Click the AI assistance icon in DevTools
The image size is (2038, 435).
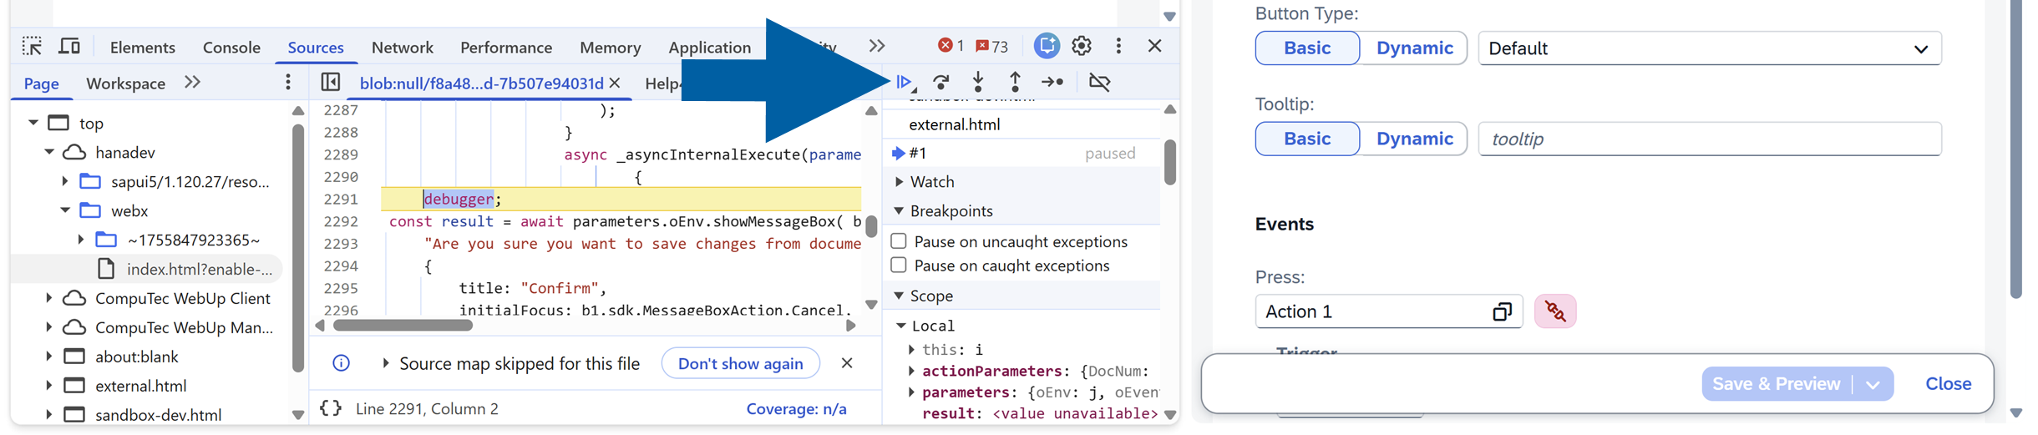(x=1047, y=46)
